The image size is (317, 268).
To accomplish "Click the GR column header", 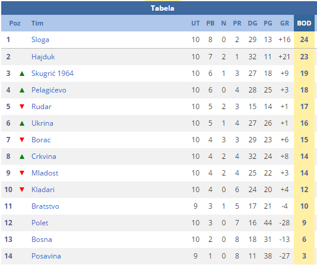I will click(284, 23).
